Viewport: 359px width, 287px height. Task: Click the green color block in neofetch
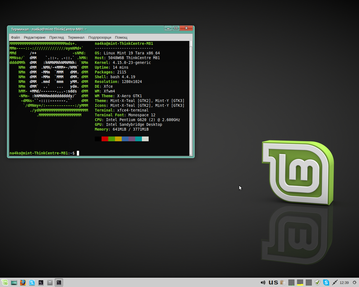(112, 139)
